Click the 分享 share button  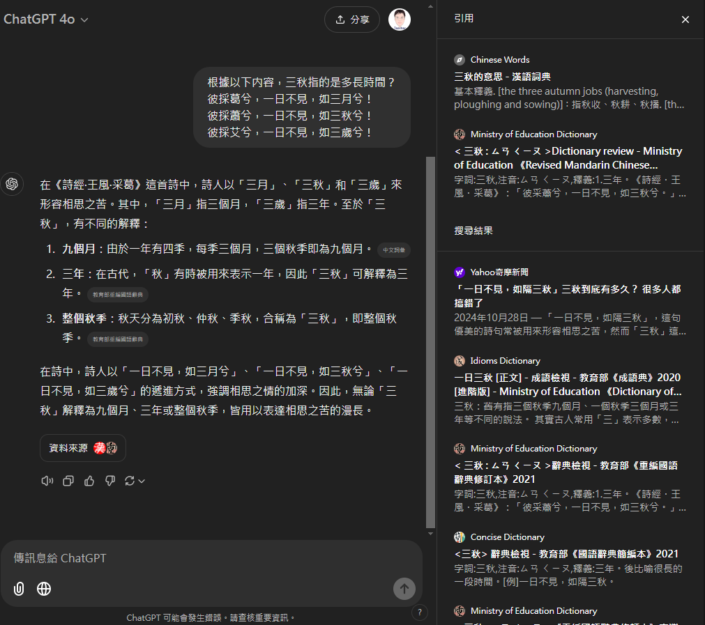point(352,20)
